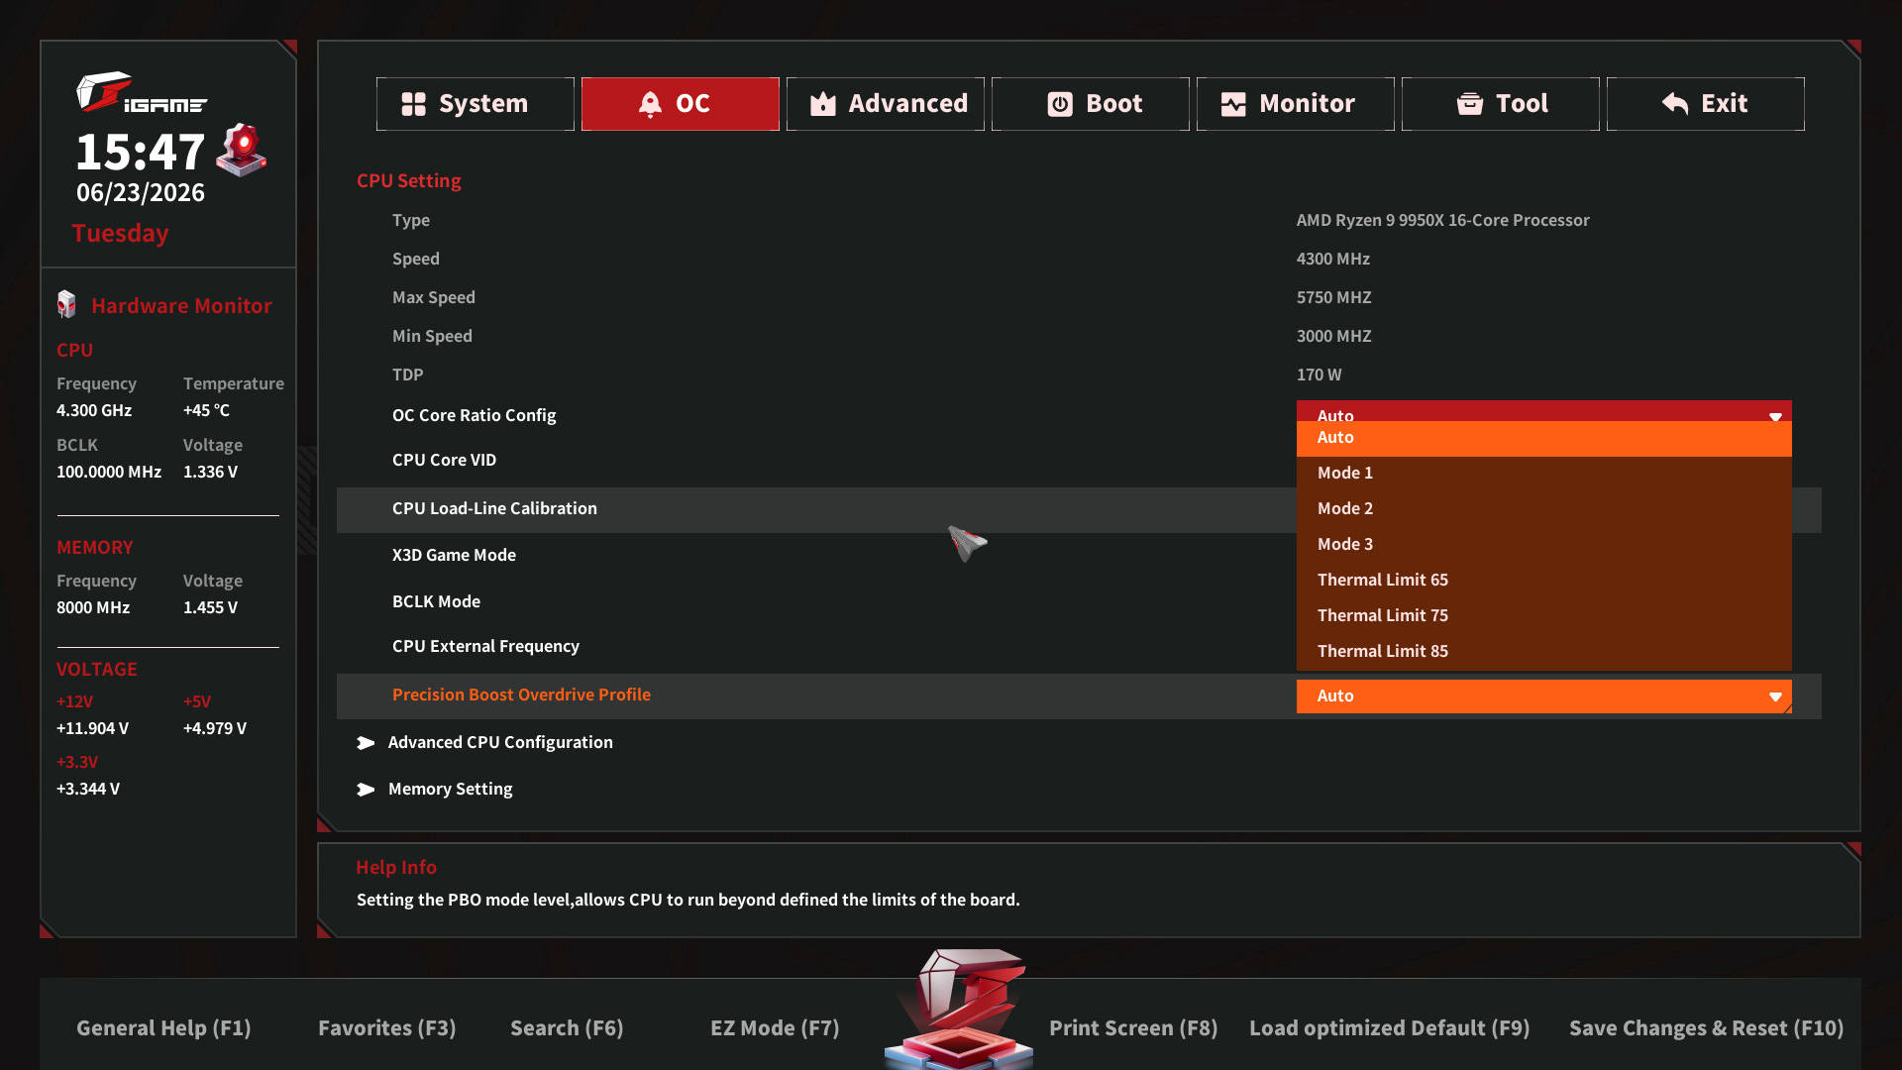The image size is (1902, 1070).
Task: Select the BCLK Mode setting
Action: pyautogui.click(x=436, y=602)
